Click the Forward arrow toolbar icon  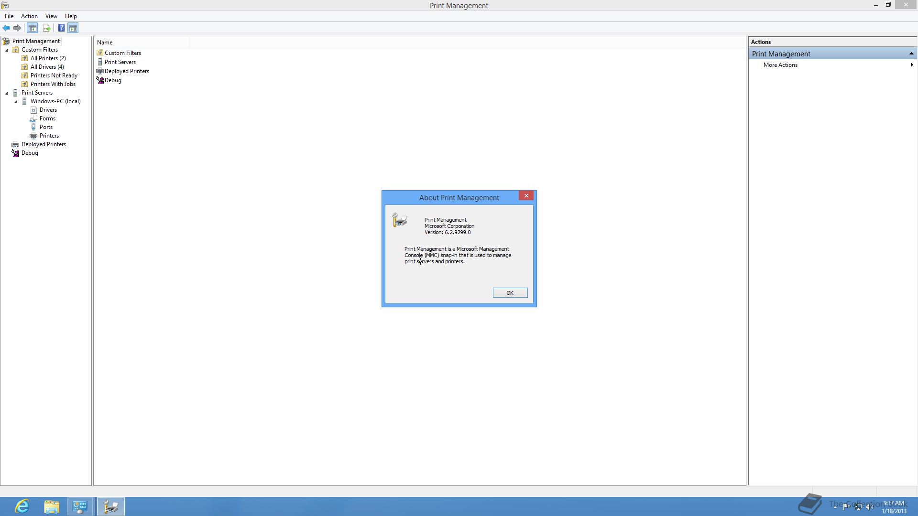[17, 28]
